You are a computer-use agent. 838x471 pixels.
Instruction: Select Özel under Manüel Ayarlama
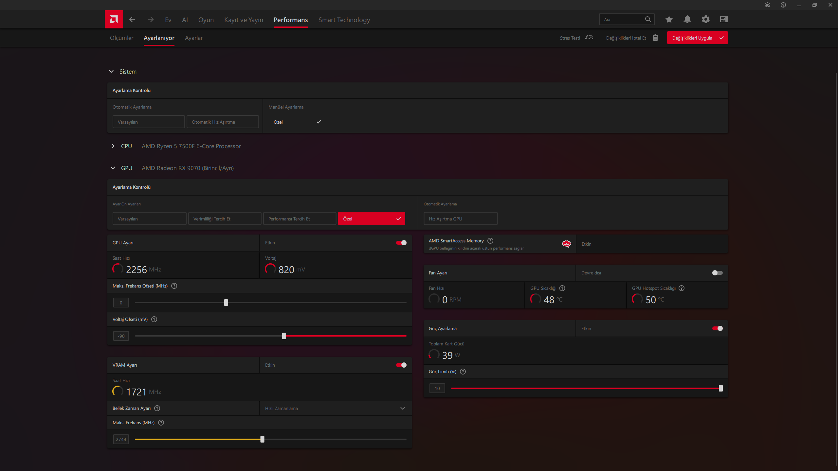pyautogui.click(x=297, y=122)
